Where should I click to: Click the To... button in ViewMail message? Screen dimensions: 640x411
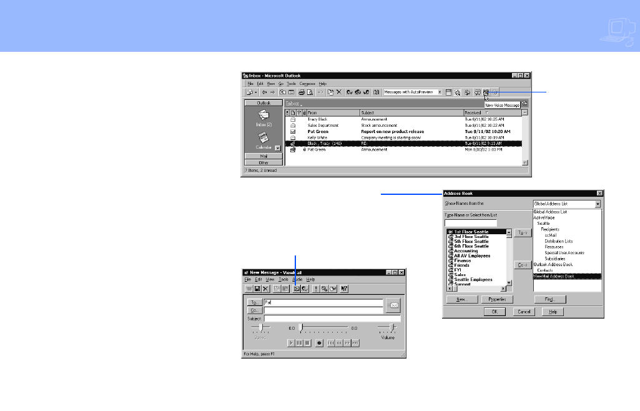coord(254,302)
